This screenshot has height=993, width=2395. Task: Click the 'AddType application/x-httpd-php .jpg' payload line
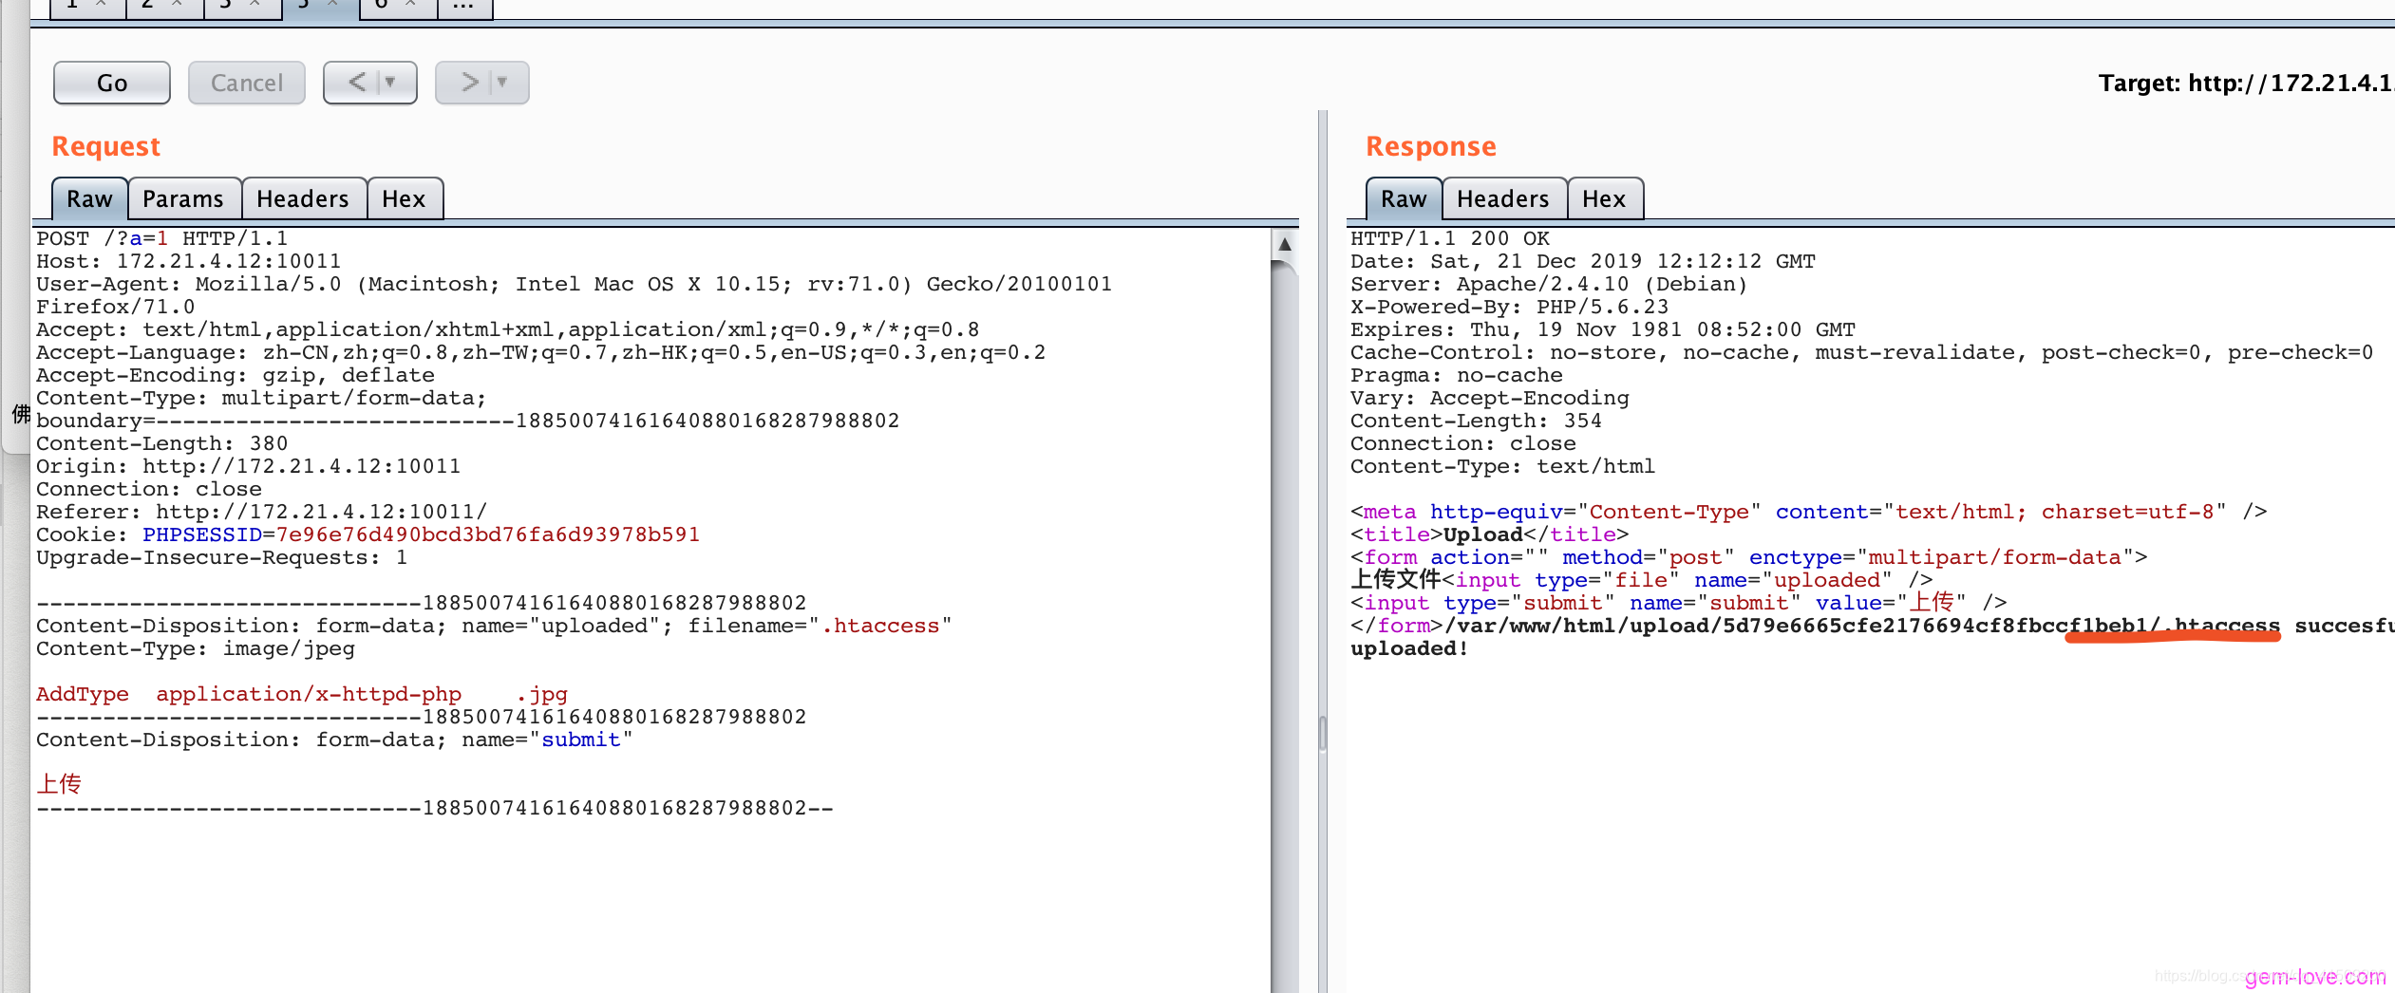pyautogui.click(x=302, y=694)
